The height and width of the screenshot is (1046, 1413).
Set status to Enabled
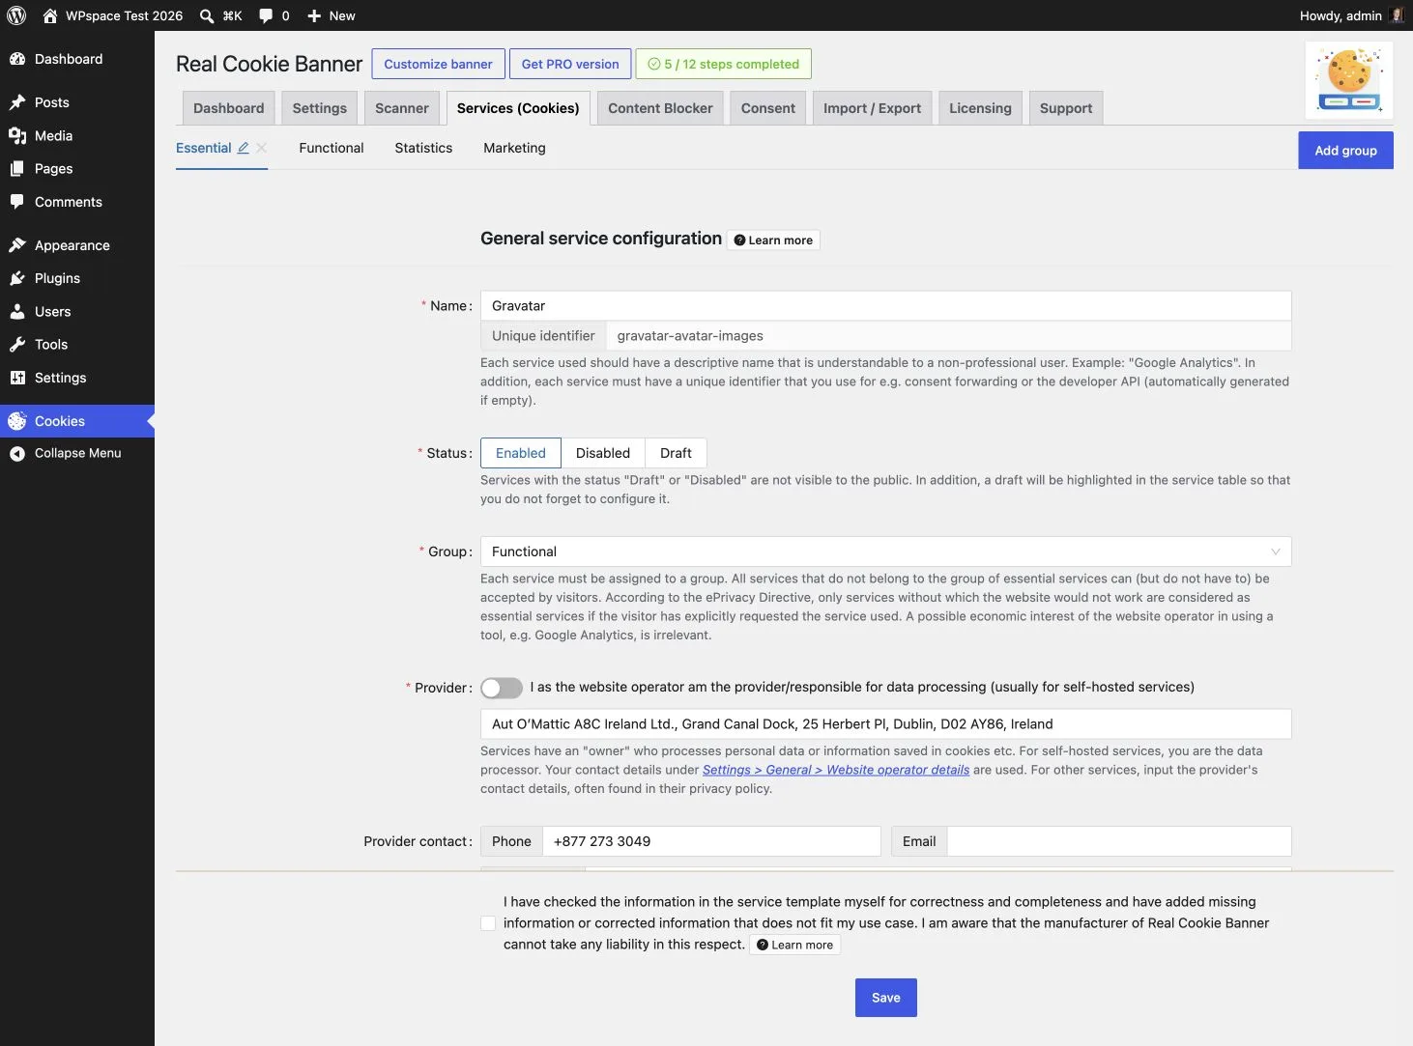pyautogui.click(x=521, y=453)
